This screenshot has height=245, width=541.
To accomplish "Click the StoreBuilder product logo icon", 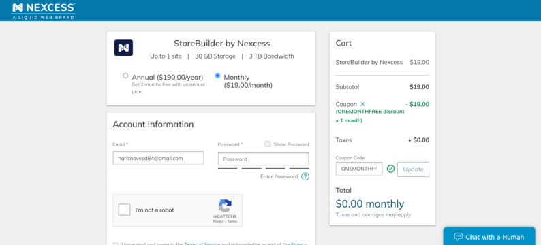I will (x=123, y=48).
